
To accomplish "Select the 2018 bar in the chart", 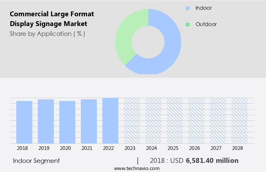I will click(x=24, y=122).
